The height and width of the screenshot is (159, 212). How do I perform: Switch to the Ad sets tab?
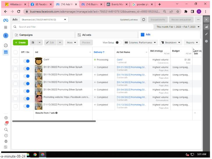coord(106,35)
